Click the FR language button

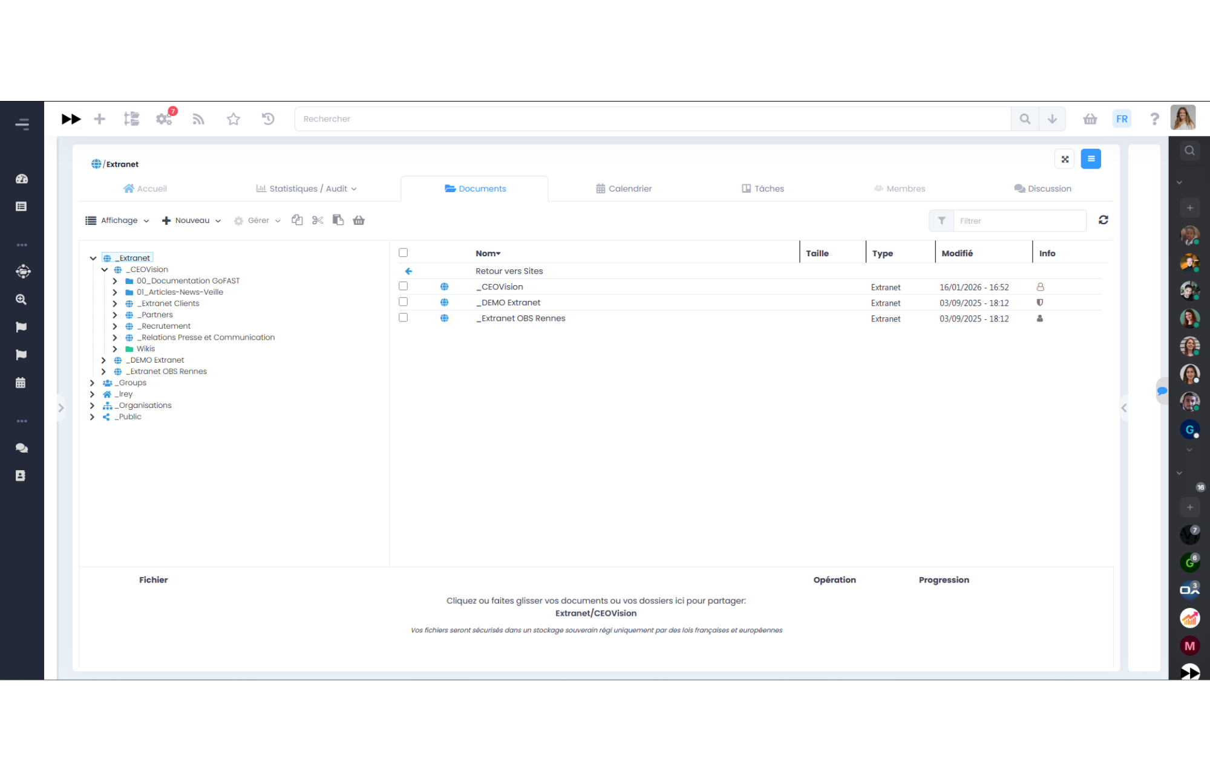coord(1122,119)
